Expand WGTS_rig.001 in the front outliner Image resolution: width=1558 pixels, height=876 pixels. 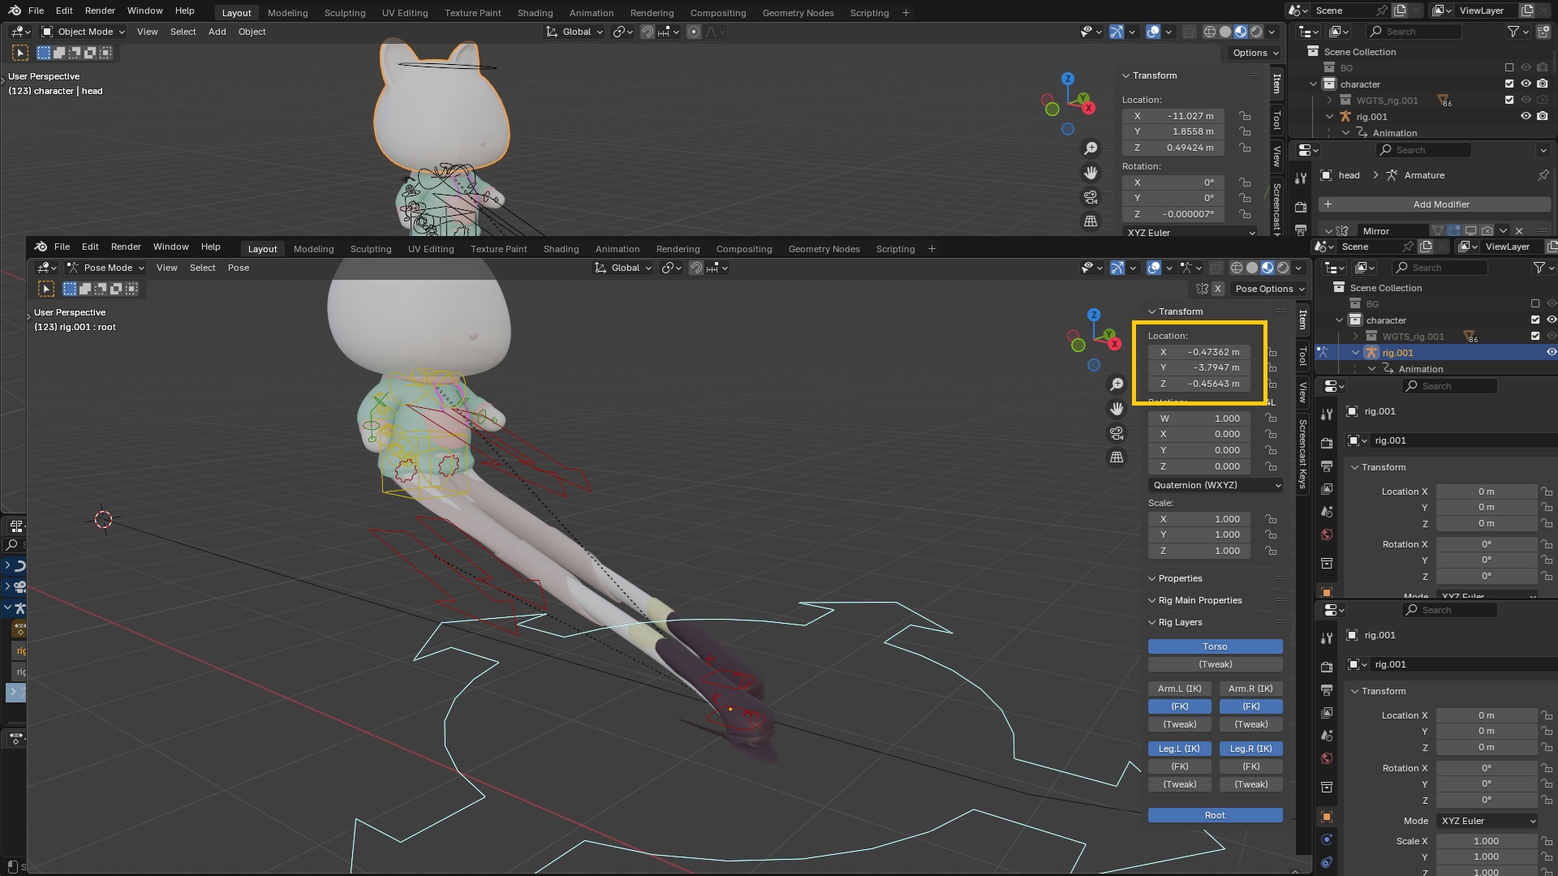(x=1356, y=337)
